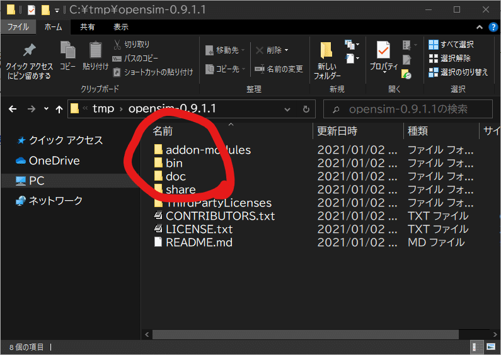Switch to the 表示 ribbon tab
Viewport: 501px width, 355px height.
point(121,27)
